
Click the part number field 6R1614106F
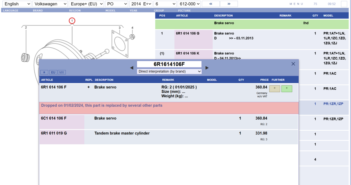click(x=169, y=64)
